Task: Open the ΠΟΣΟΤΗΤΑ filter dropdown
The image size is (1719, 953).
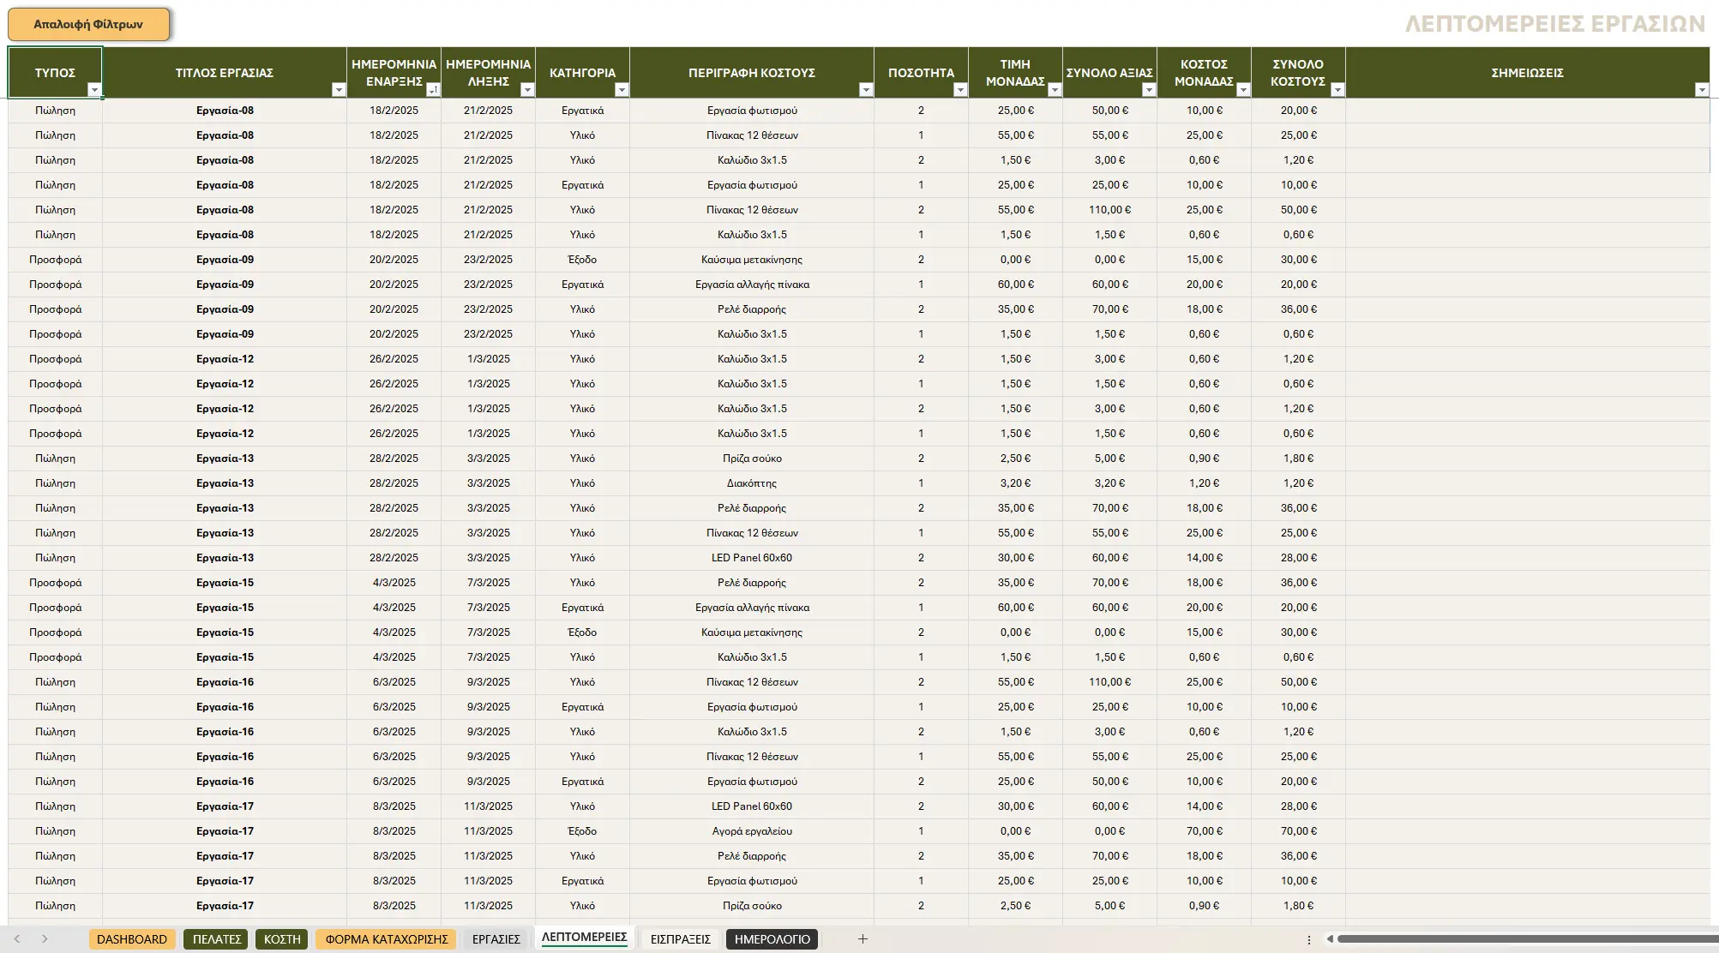Action: pyautogui.click(x=960, y=90)
